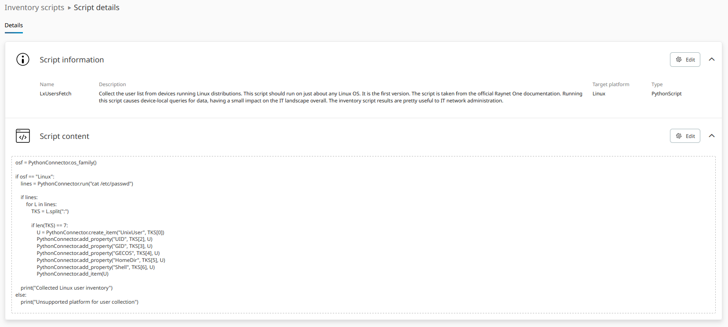
Task: Go back to Inventory scripts breadcrumb
Action: point(34,7)
